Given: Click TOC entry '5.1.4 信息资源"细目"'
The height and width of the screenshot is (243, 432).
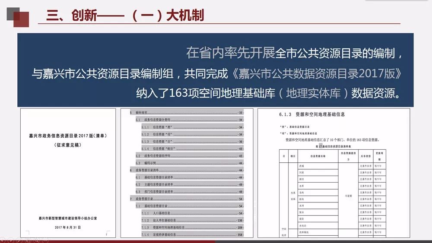Looking at the screenshot, I should click(x=192, y=148).
